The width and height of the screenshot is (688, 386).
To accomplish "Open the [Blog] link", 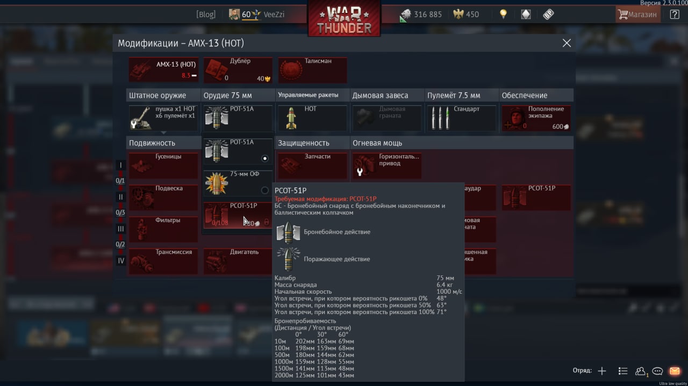I will tap(206, 14).
